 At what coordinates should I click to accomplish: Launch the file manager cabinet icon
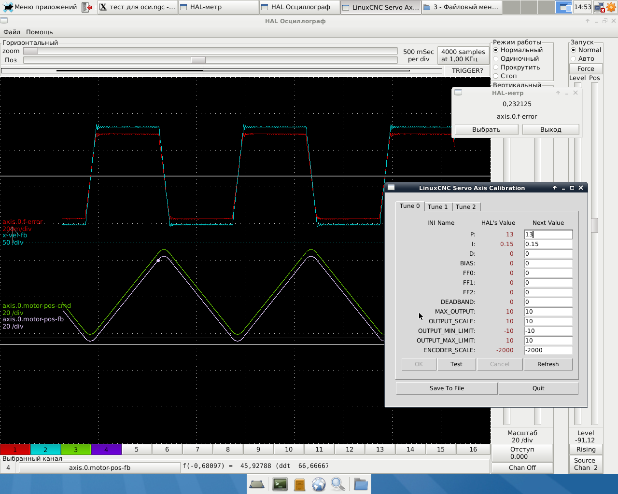coord(300,484)
